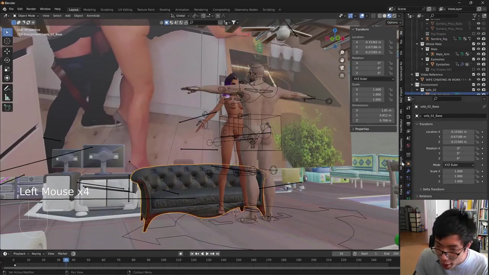Screen dimensions: 489x275
Task: Activate the Annotate pencil tool
Action: pyautogui.click(x=7, y=88)
